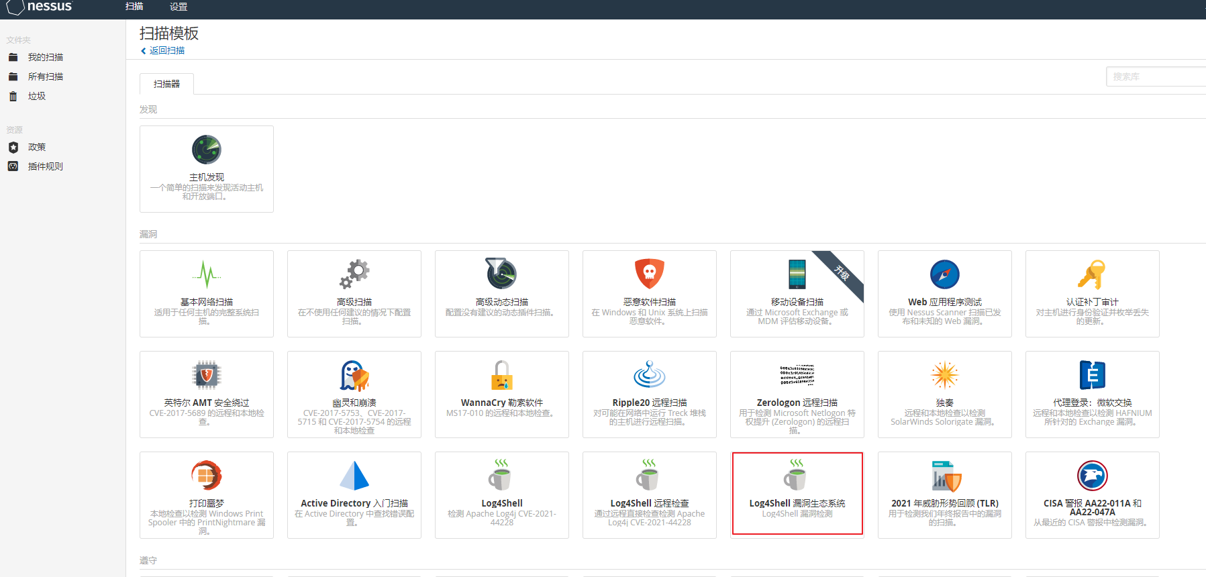Screen dimensions: 1206x577
Task: Choose the 打印噩梦 PrintNightmare icon
Action: 206,476
